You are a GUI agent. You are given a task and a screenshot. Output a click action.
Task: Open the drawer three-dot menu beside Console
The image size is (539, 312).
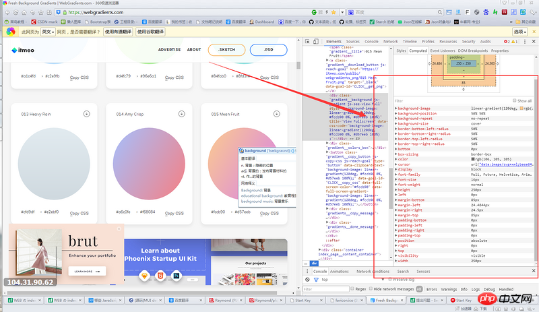[307, 271]
